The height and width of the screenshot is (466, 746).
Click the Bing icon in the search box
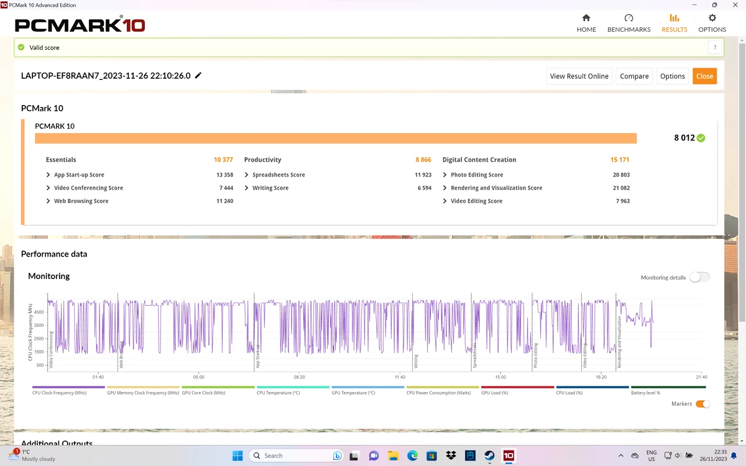(x=337, y=455)
